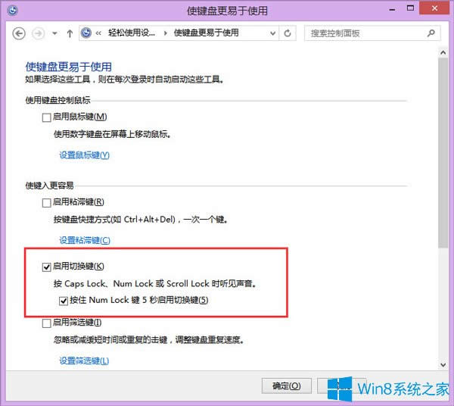Viewport: 454px width, 406px height.
Task: Click the Caps Lock、Num Lock description text
Action: [x=155, y=284]
